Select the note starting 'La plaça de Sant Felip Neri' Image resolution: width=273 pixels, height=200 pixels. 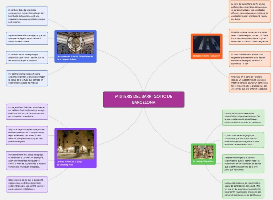tap(27, 112)
